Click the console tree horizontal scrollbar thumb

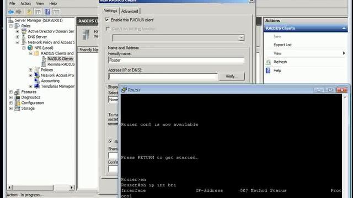click(x=33, y=187)
